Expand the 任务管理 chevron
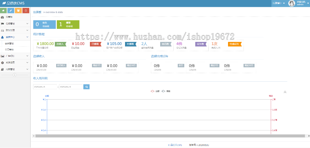310x148 pixels. coord(28,24)
